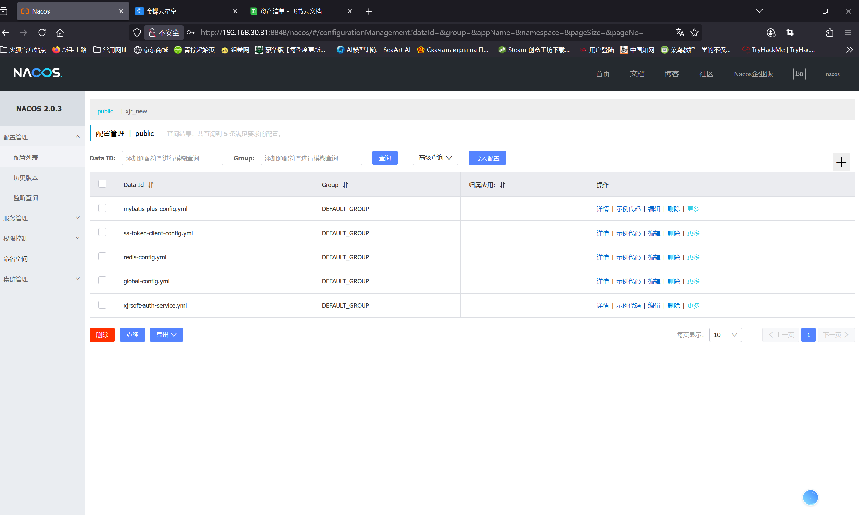Click the NACOS logo in header
This screenshot has height=515, width=859.
38,73
